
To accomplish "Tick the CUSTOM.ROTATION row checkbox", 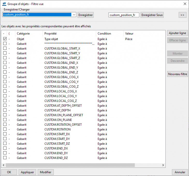I will (x=5, y=129).
